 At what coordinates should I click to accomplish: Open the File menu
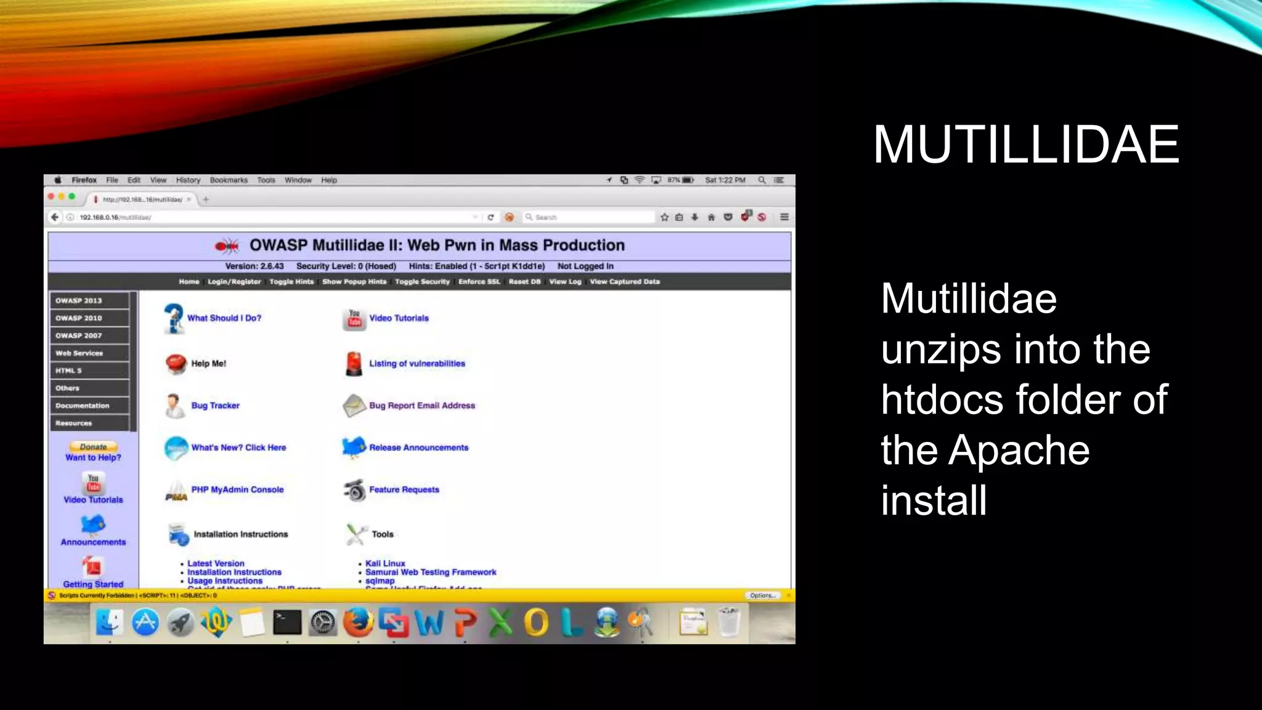[112, 180]
